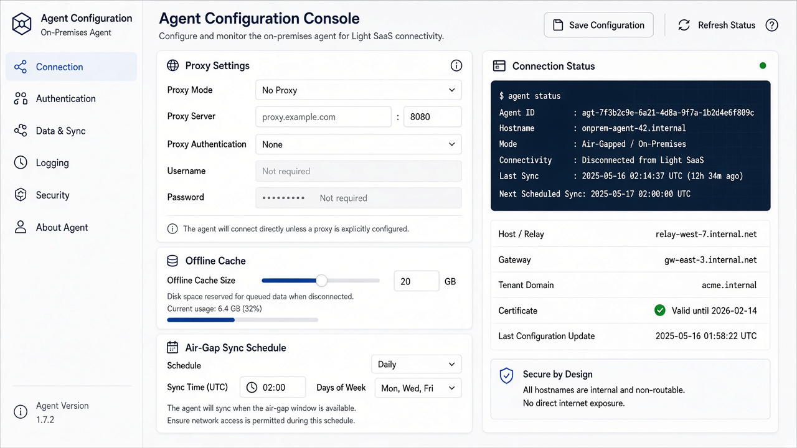Click the Agent Version info icon
Screen dimensions: 797x448
pos(21,412)
